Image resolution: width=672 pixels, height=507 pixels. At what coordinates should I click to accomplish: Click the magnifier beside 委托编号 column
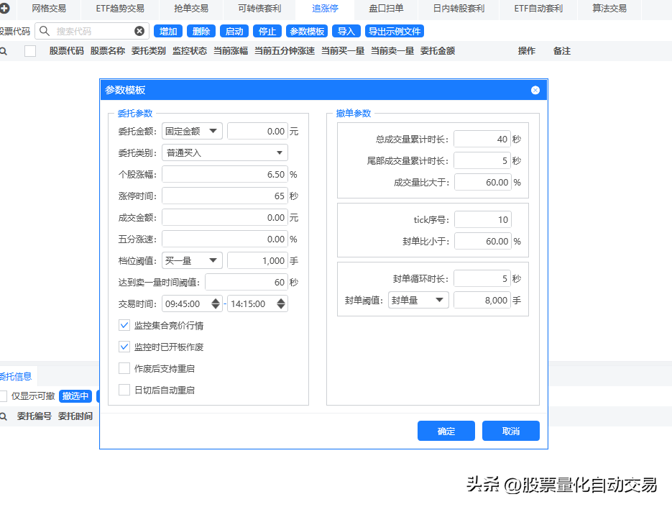point(4,416)
